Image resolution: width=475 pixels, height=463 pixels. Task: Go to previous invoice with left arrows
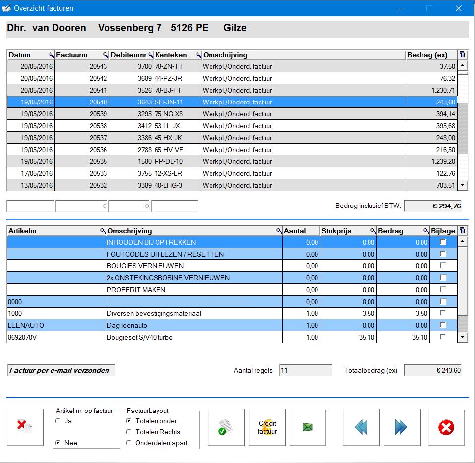point(361,427)
